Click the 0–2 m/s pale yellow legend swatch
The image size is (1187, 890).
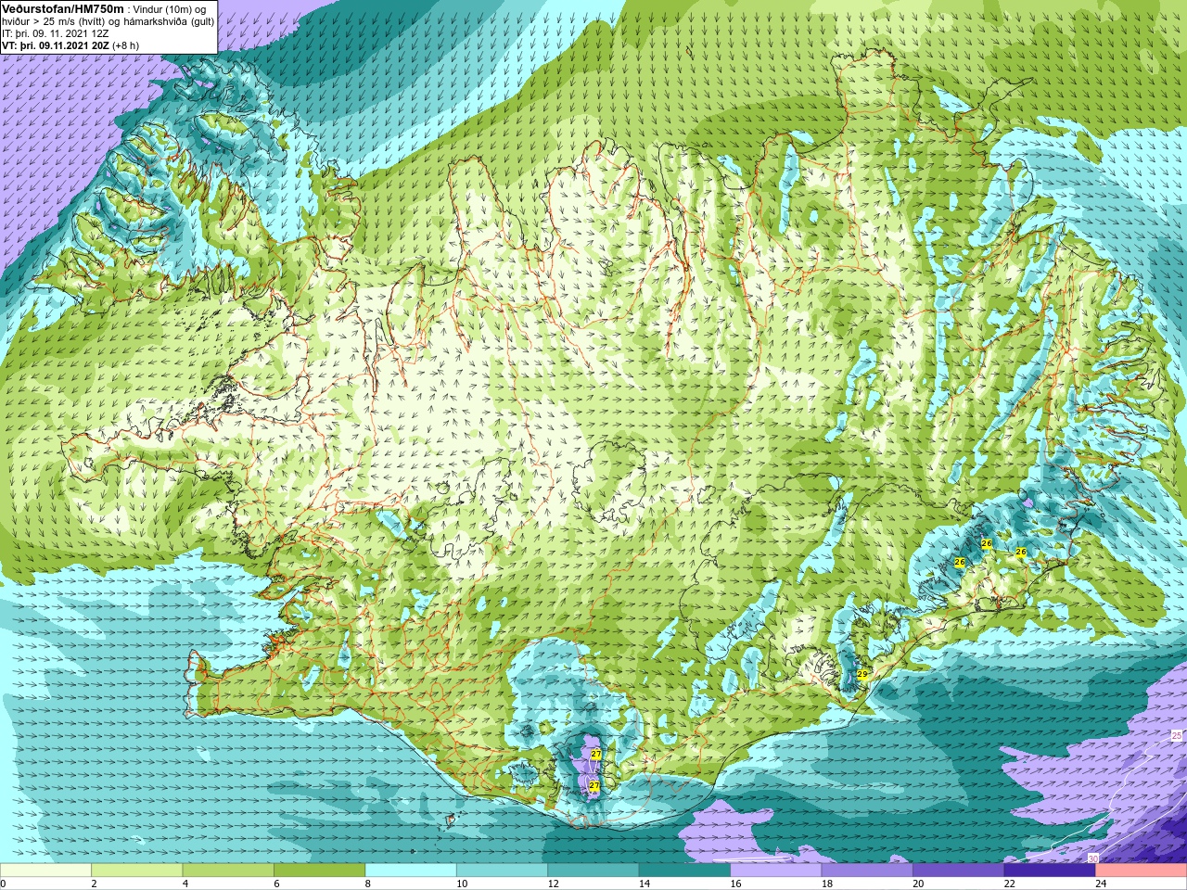click(45, 871)
